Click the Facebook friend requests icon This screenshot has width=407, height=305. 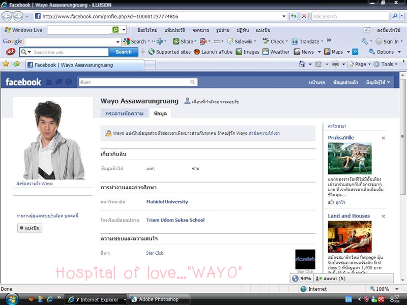[48, 82]
